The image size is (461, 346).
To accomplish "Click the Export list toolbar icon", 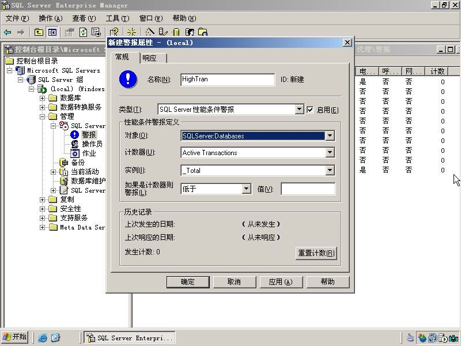I will pos(96,32).
